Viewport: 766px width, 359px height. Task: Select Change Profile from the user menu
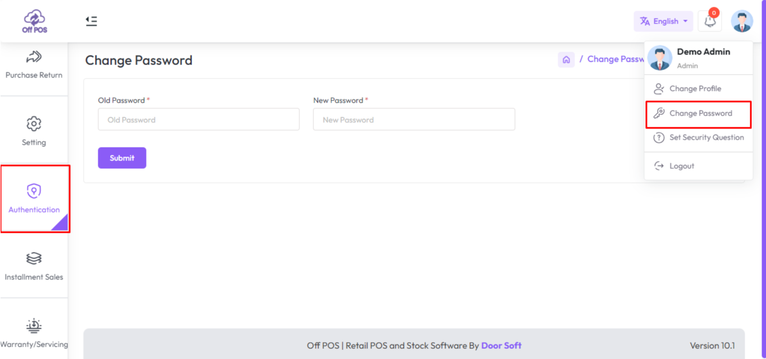point(695,89)
